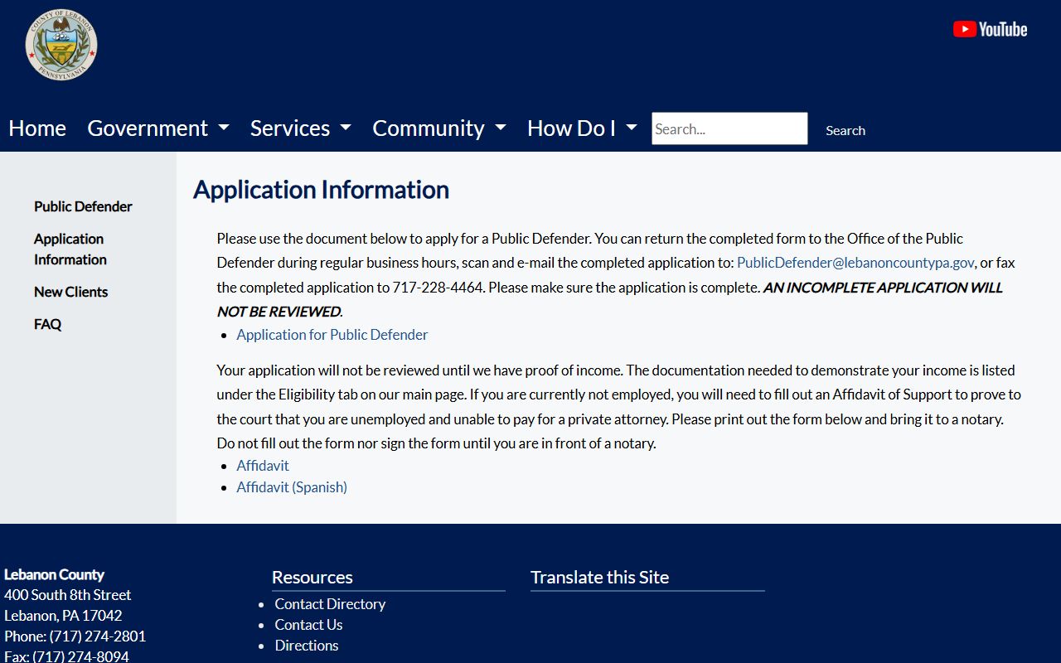Open Application for Public Defender document
This screenshot has height=663, width=1061.
tap(332, 335)
